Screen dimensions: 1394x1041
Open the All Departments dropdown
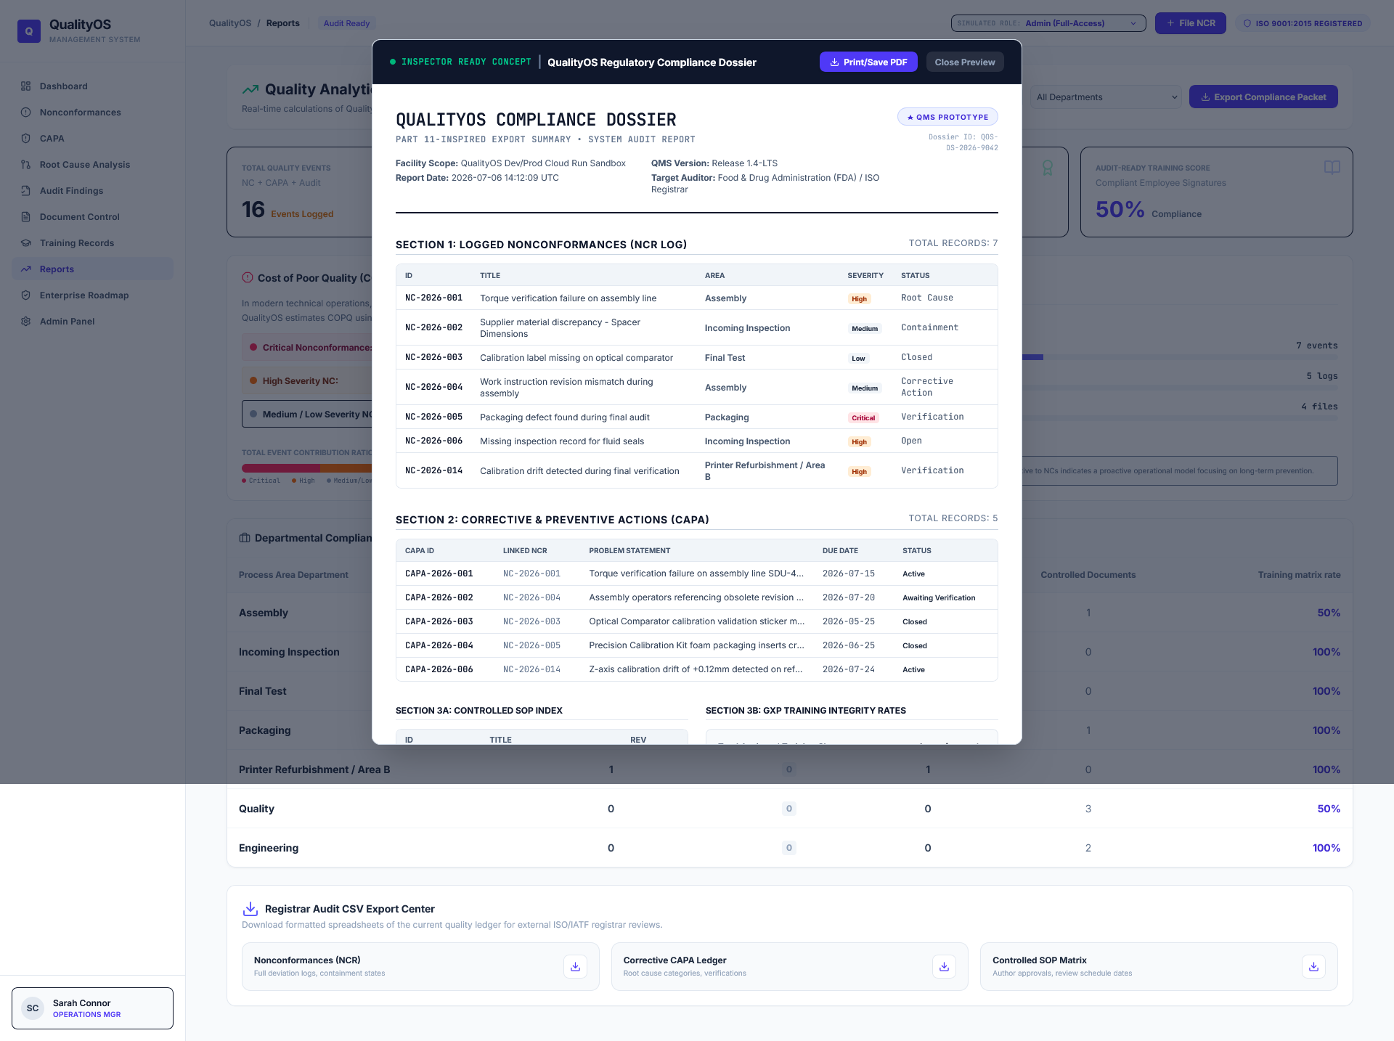(1106, 97)
